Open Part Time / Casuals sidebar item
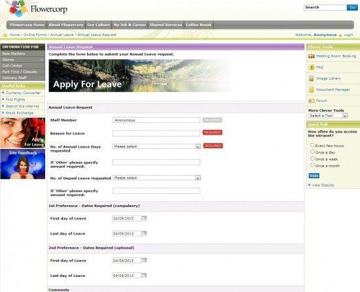360x292 pixels. click(x=22, y=72)
